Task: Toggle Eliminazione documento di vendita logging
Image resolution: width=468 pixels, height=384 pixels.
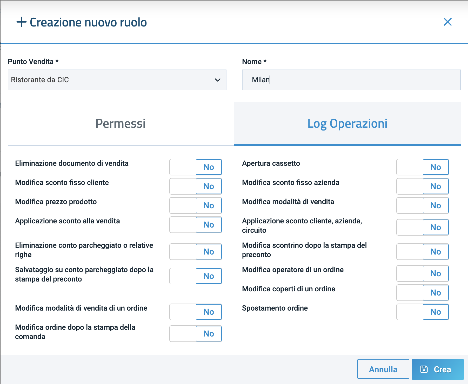Action: pos(196,167)
